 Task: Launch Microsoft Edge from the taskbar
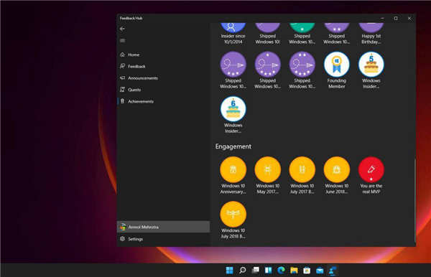(x=281, y=271)
